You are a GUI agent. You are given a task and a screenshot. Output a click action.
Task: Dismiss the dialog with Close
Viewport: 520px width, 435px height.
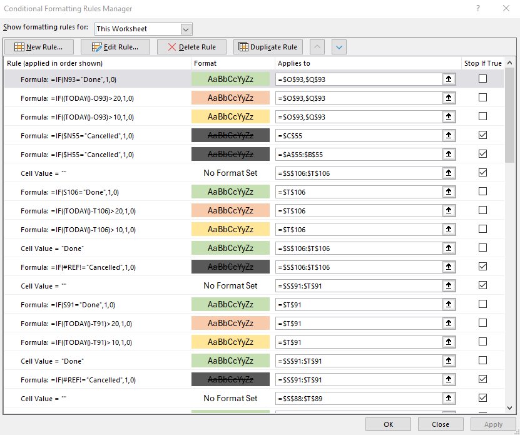(441, 424)
